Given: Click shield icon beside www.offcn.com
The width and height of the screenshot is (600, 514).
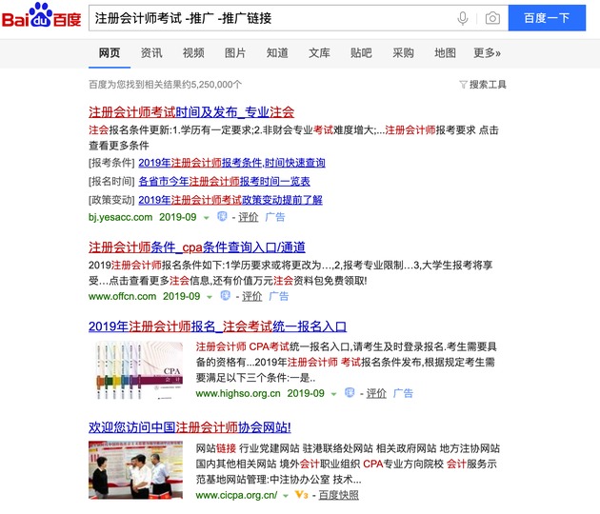Looking at the screenshot, I should [x=226, y=296].
